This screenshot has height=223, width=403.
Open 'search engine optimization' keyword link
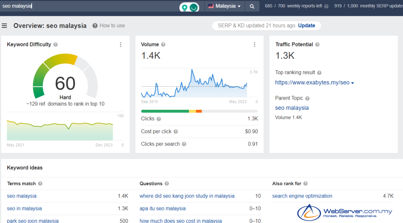coord(302,196)
